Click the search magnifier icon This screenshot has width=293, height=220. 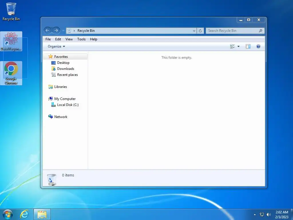260,31
